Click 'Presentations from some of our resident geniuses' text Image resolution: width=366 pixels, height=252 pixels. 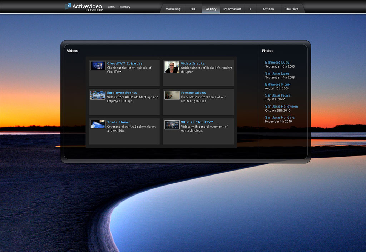(x=203, y=99)
